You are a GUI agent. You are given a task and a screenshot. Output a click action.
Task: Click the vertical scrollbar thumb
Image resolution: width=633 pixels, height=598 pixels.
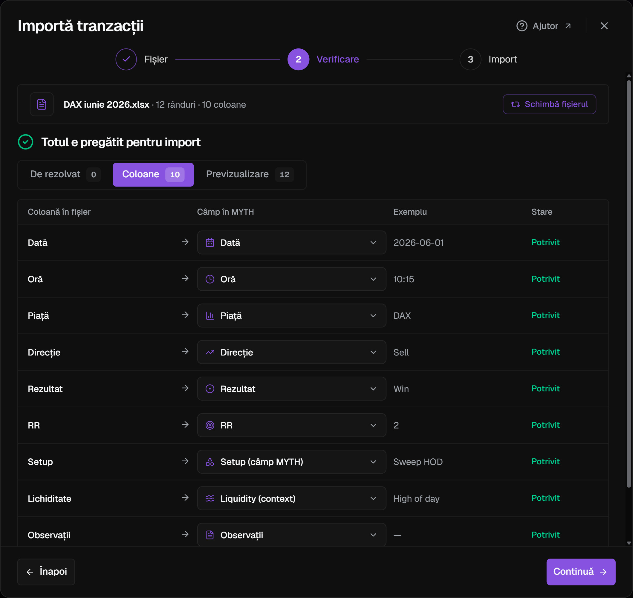point(629,284)
